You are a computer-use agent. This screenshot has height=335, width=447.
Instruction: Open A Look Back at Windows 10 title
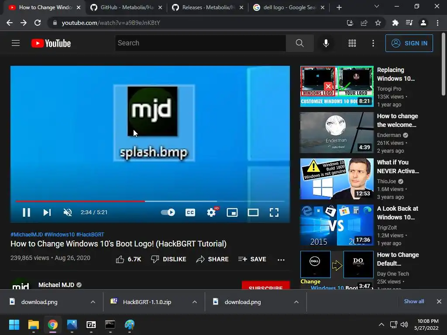tap(398, 213)
